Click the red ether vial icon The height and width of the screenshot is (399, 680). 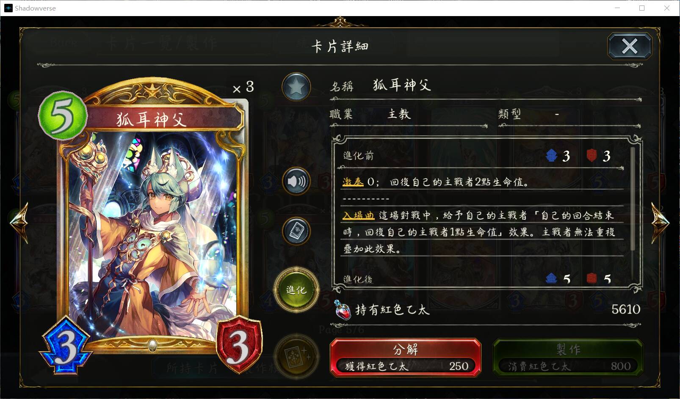pyautogui.click(x=343, y=309)
